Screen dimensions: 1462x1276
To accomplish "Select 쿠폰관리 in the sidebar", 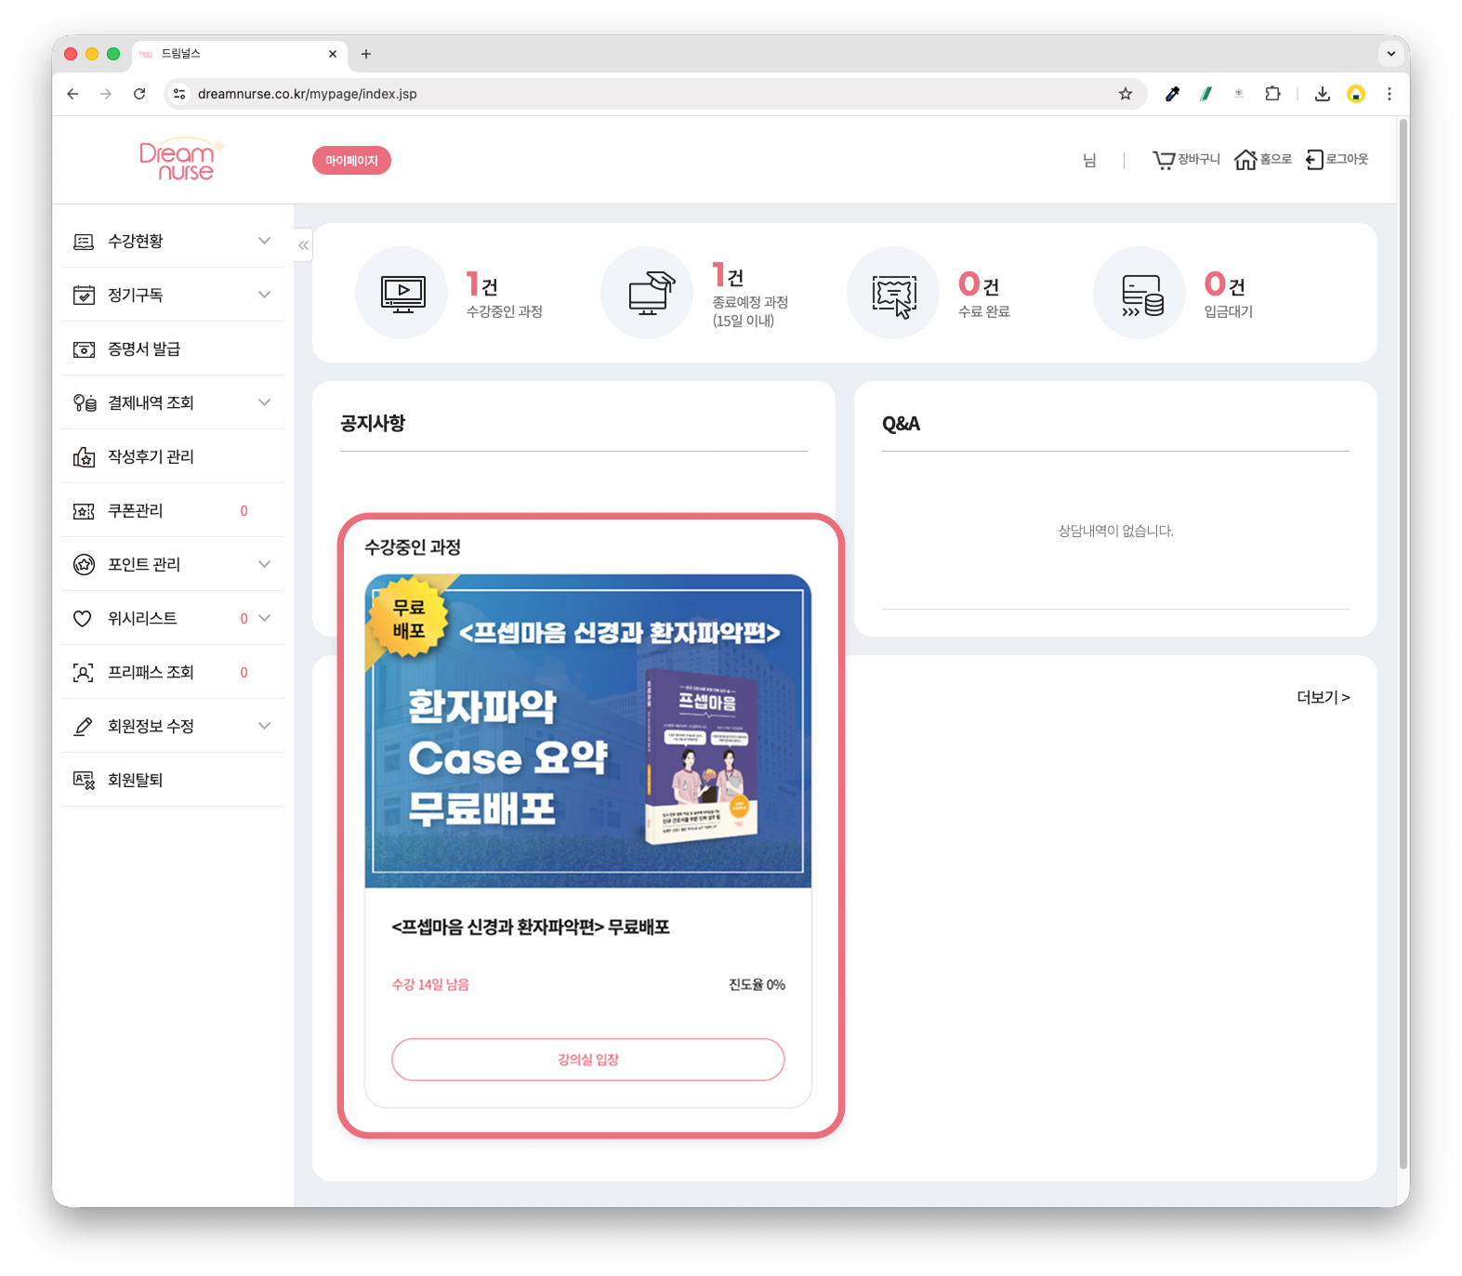I will click(173, 510).
